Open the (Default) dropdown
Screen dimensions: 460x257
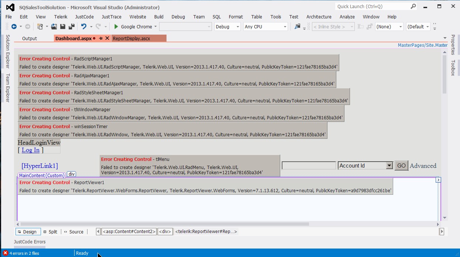[x=428, y=27]
